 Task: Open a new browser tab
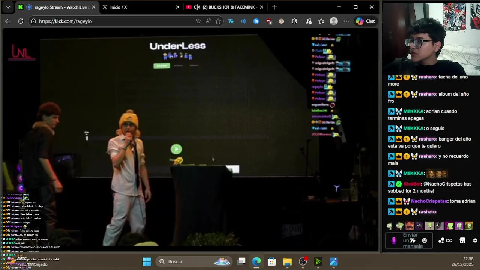[274, 7]
